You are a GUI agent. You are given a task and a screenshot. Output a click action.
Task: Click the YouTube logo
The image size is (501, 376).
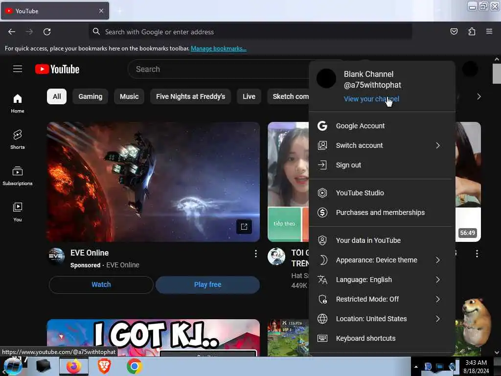point(57,69)
